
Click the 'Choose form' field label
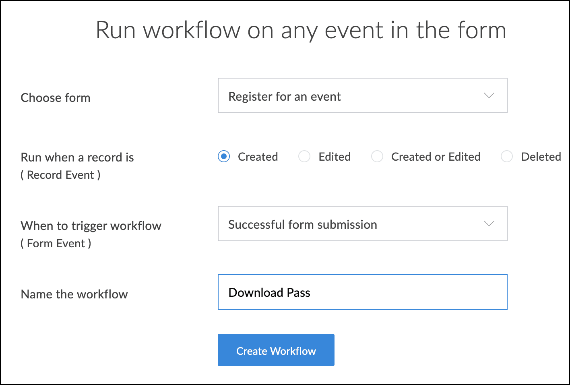56,98
